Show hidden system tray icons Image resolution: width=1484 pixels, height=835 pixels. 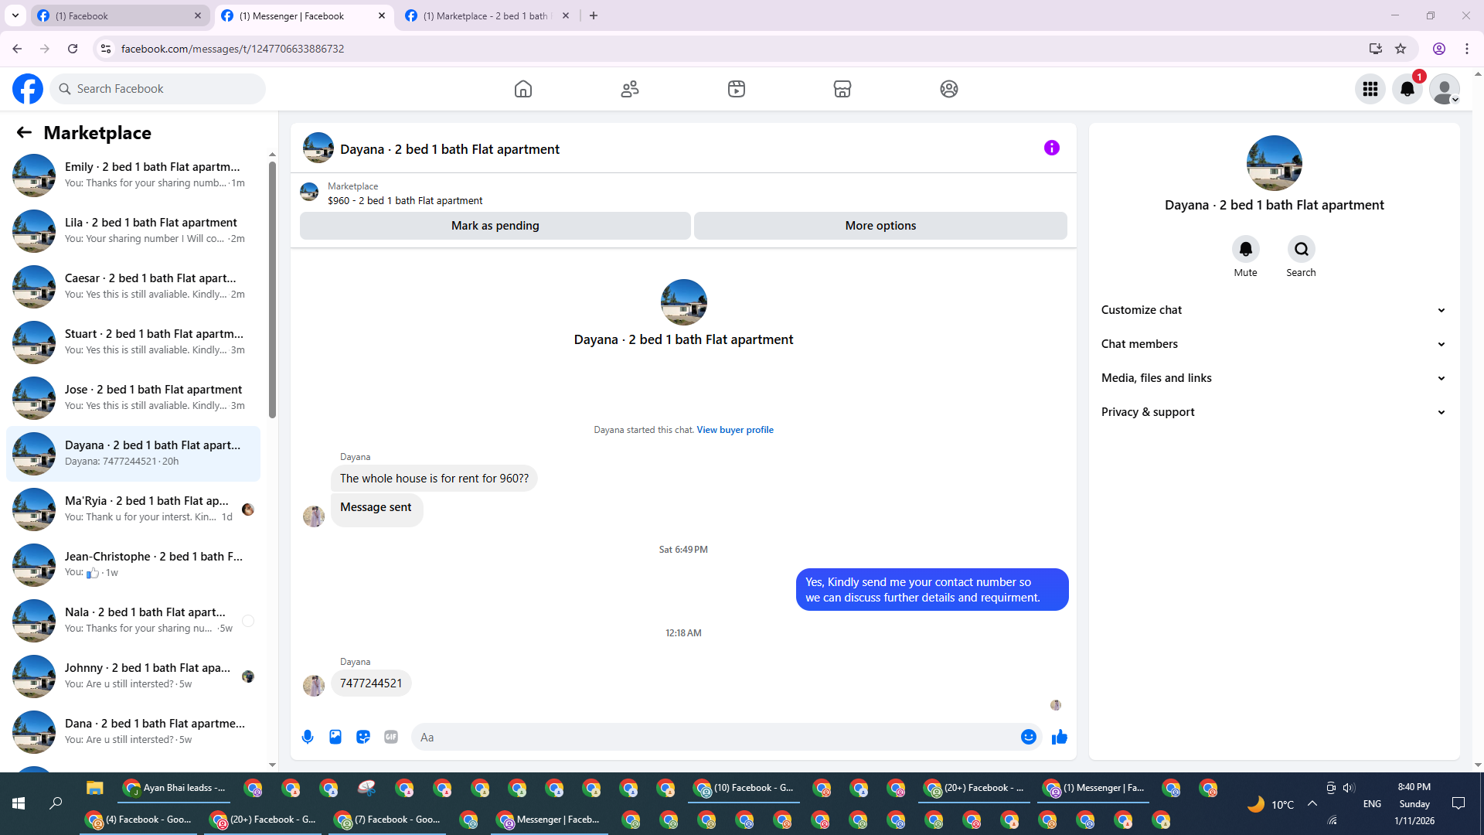coord(1312,803)
